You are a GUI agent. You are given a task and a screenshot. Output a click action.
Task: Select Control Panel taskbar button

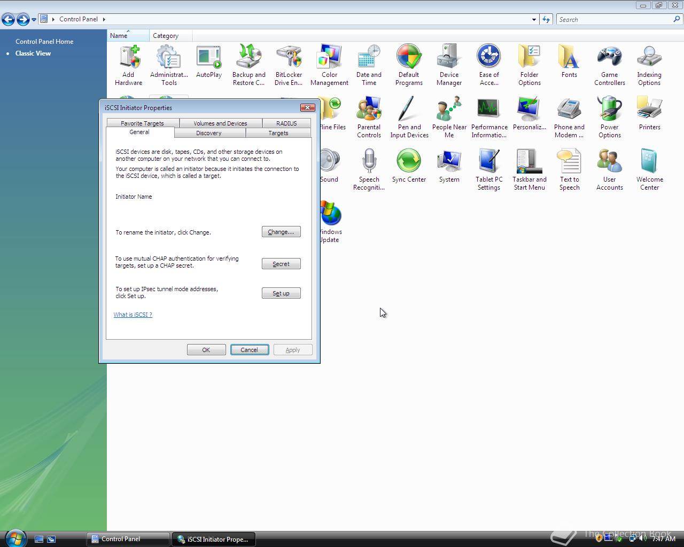(128, 539)
